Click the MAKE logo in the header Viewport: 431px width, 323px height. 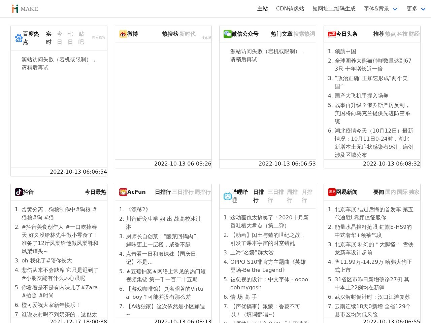(x=25, y=9)
